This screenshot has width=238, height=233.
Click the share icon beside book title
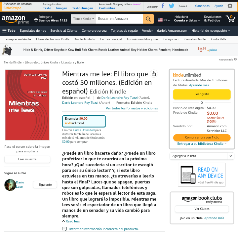pos(154,74)
